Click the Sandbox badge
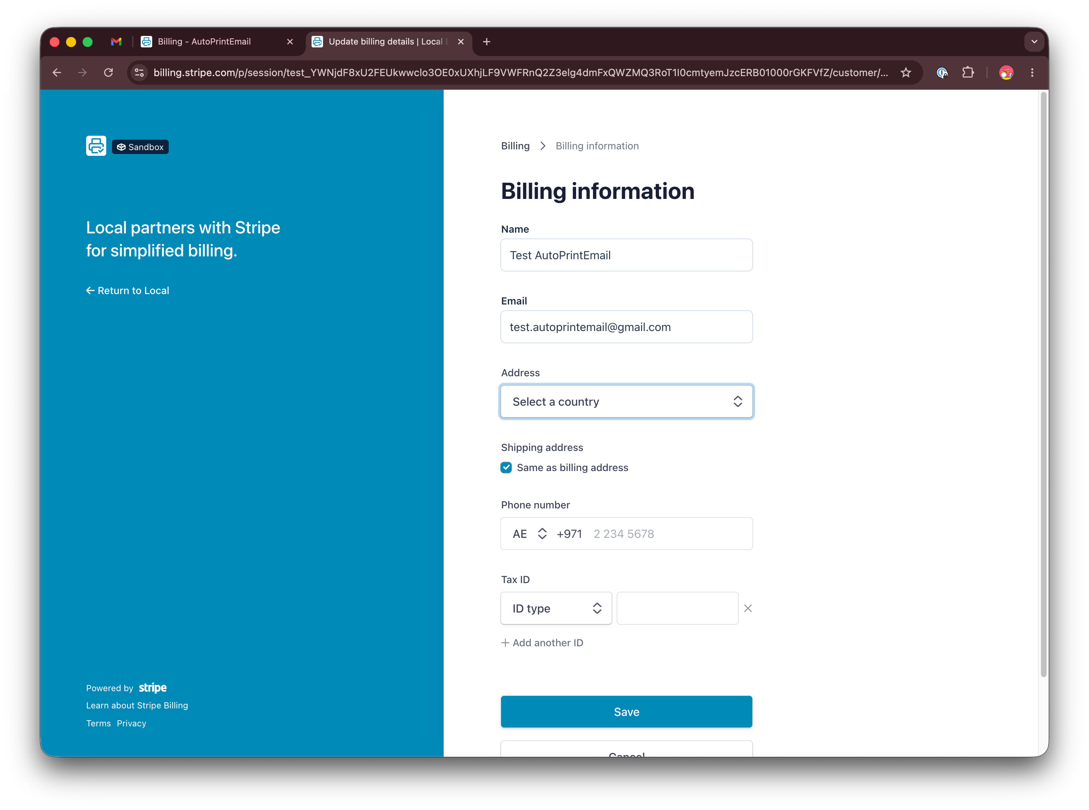Image resolution: width=1089 pixels, height=810 pixels. point(140,147)
